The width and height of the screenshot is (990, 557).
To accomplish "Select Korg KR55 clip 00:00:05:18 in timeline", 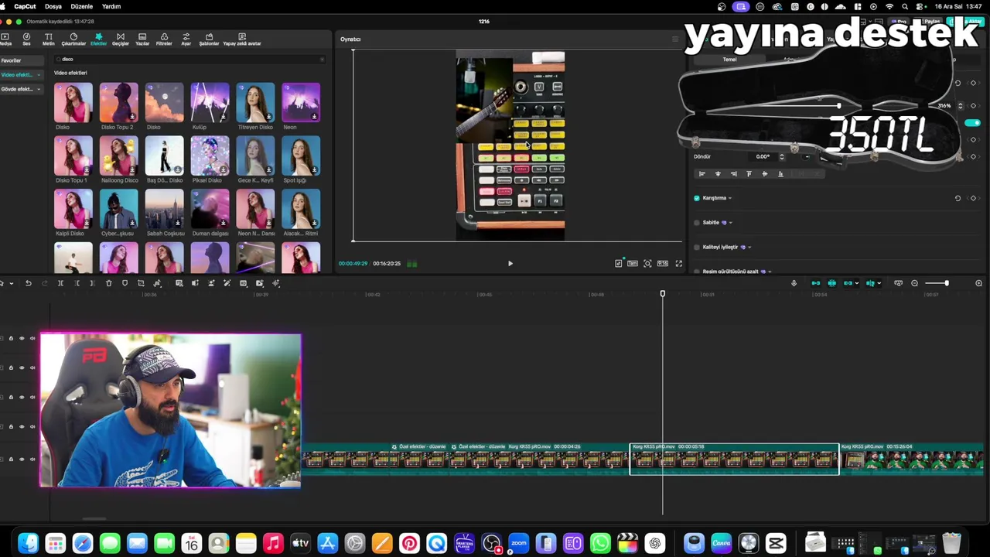I will [734, 459].
